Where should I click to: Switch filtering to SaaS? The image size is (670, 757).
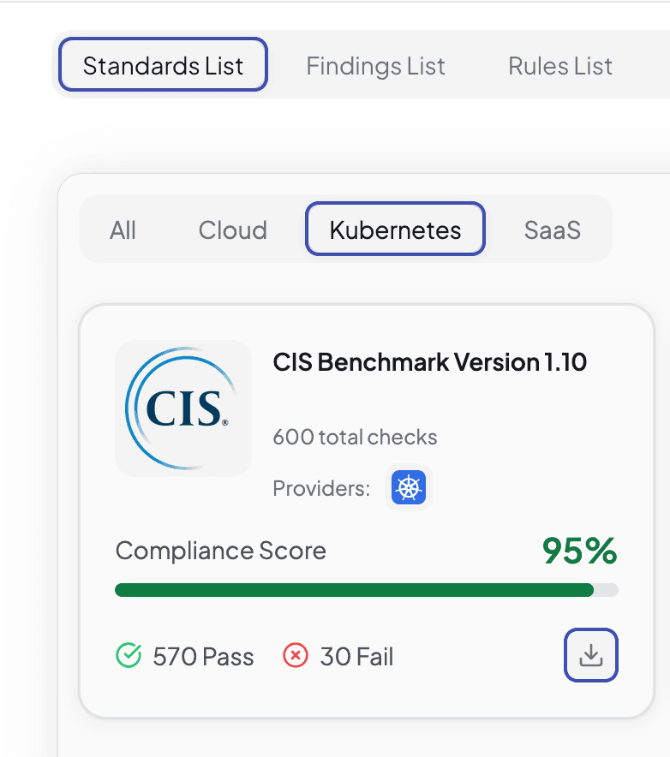552,229
